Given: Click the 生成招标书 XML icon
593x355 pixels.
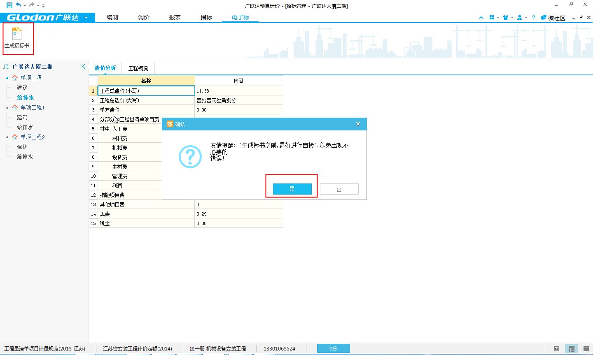Looking at the screenshot, I should [x=17, y=34].
